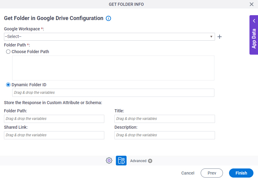The width and height of the screenshot is (258, 180).
Task: Open the configuration info icon
Action: (x=108, y=18)
